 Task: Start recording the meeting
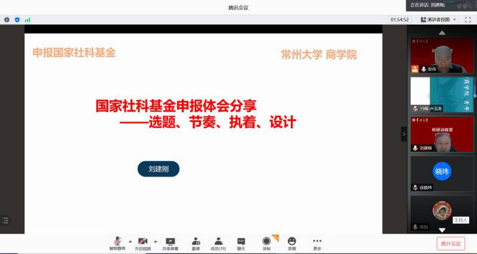point(267,242)
